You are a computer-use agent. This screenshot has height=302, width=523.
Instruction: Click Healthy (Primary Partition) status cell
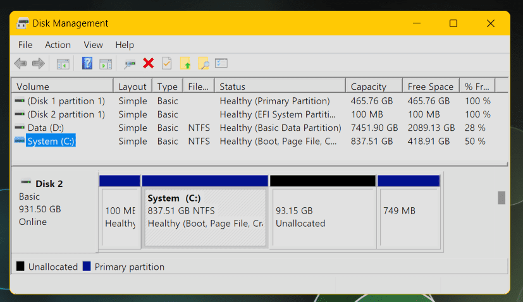pyautogui.click(x=274, y=100)
